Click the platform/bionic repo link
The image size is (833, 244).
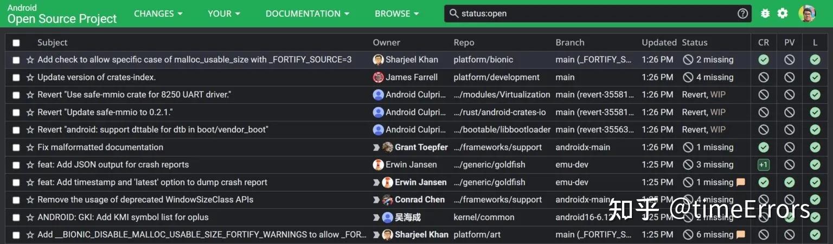[x=483, y=60]
